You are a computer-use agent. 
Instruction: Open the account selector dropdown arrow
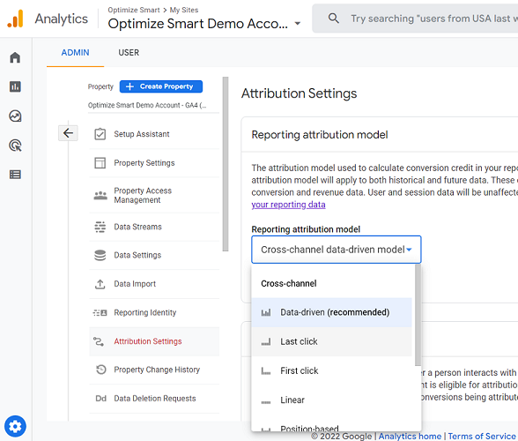[298, 24]
